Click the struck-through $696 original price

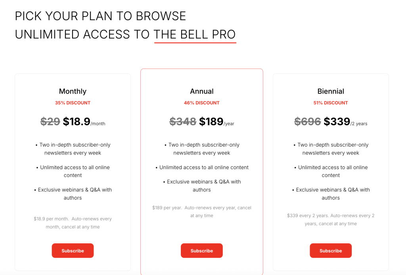[x=308, y=122]
